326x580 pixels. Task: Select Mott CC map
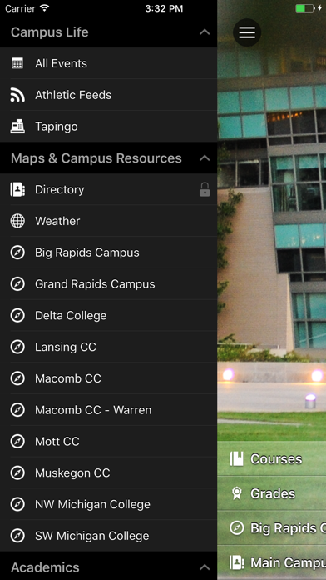109,442
